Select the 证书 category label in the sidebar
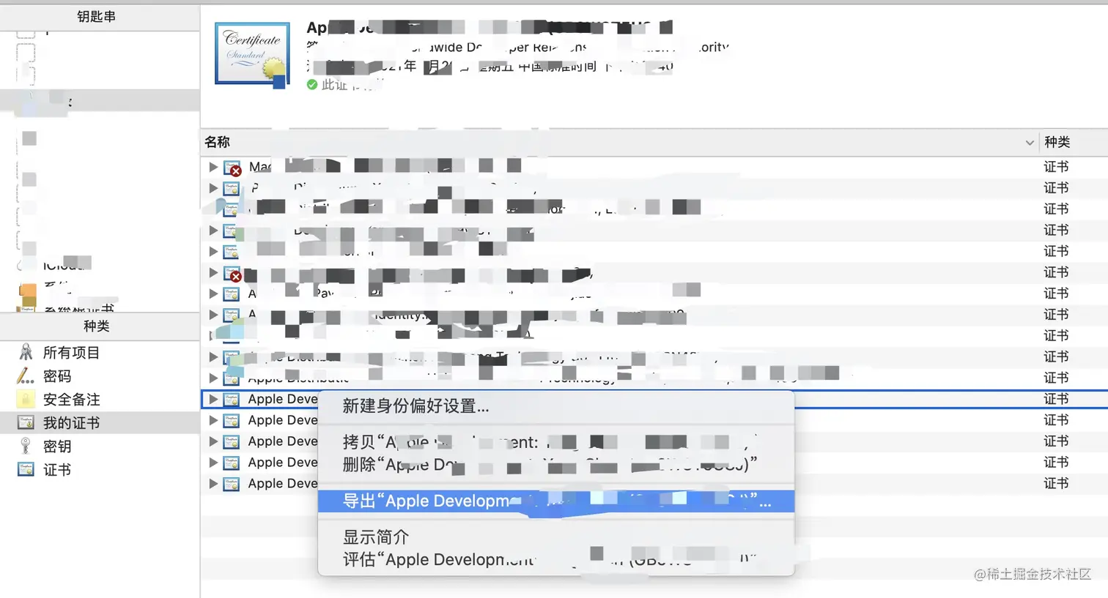This screenshot has height=598, width=1108. [x=57, y=470]
